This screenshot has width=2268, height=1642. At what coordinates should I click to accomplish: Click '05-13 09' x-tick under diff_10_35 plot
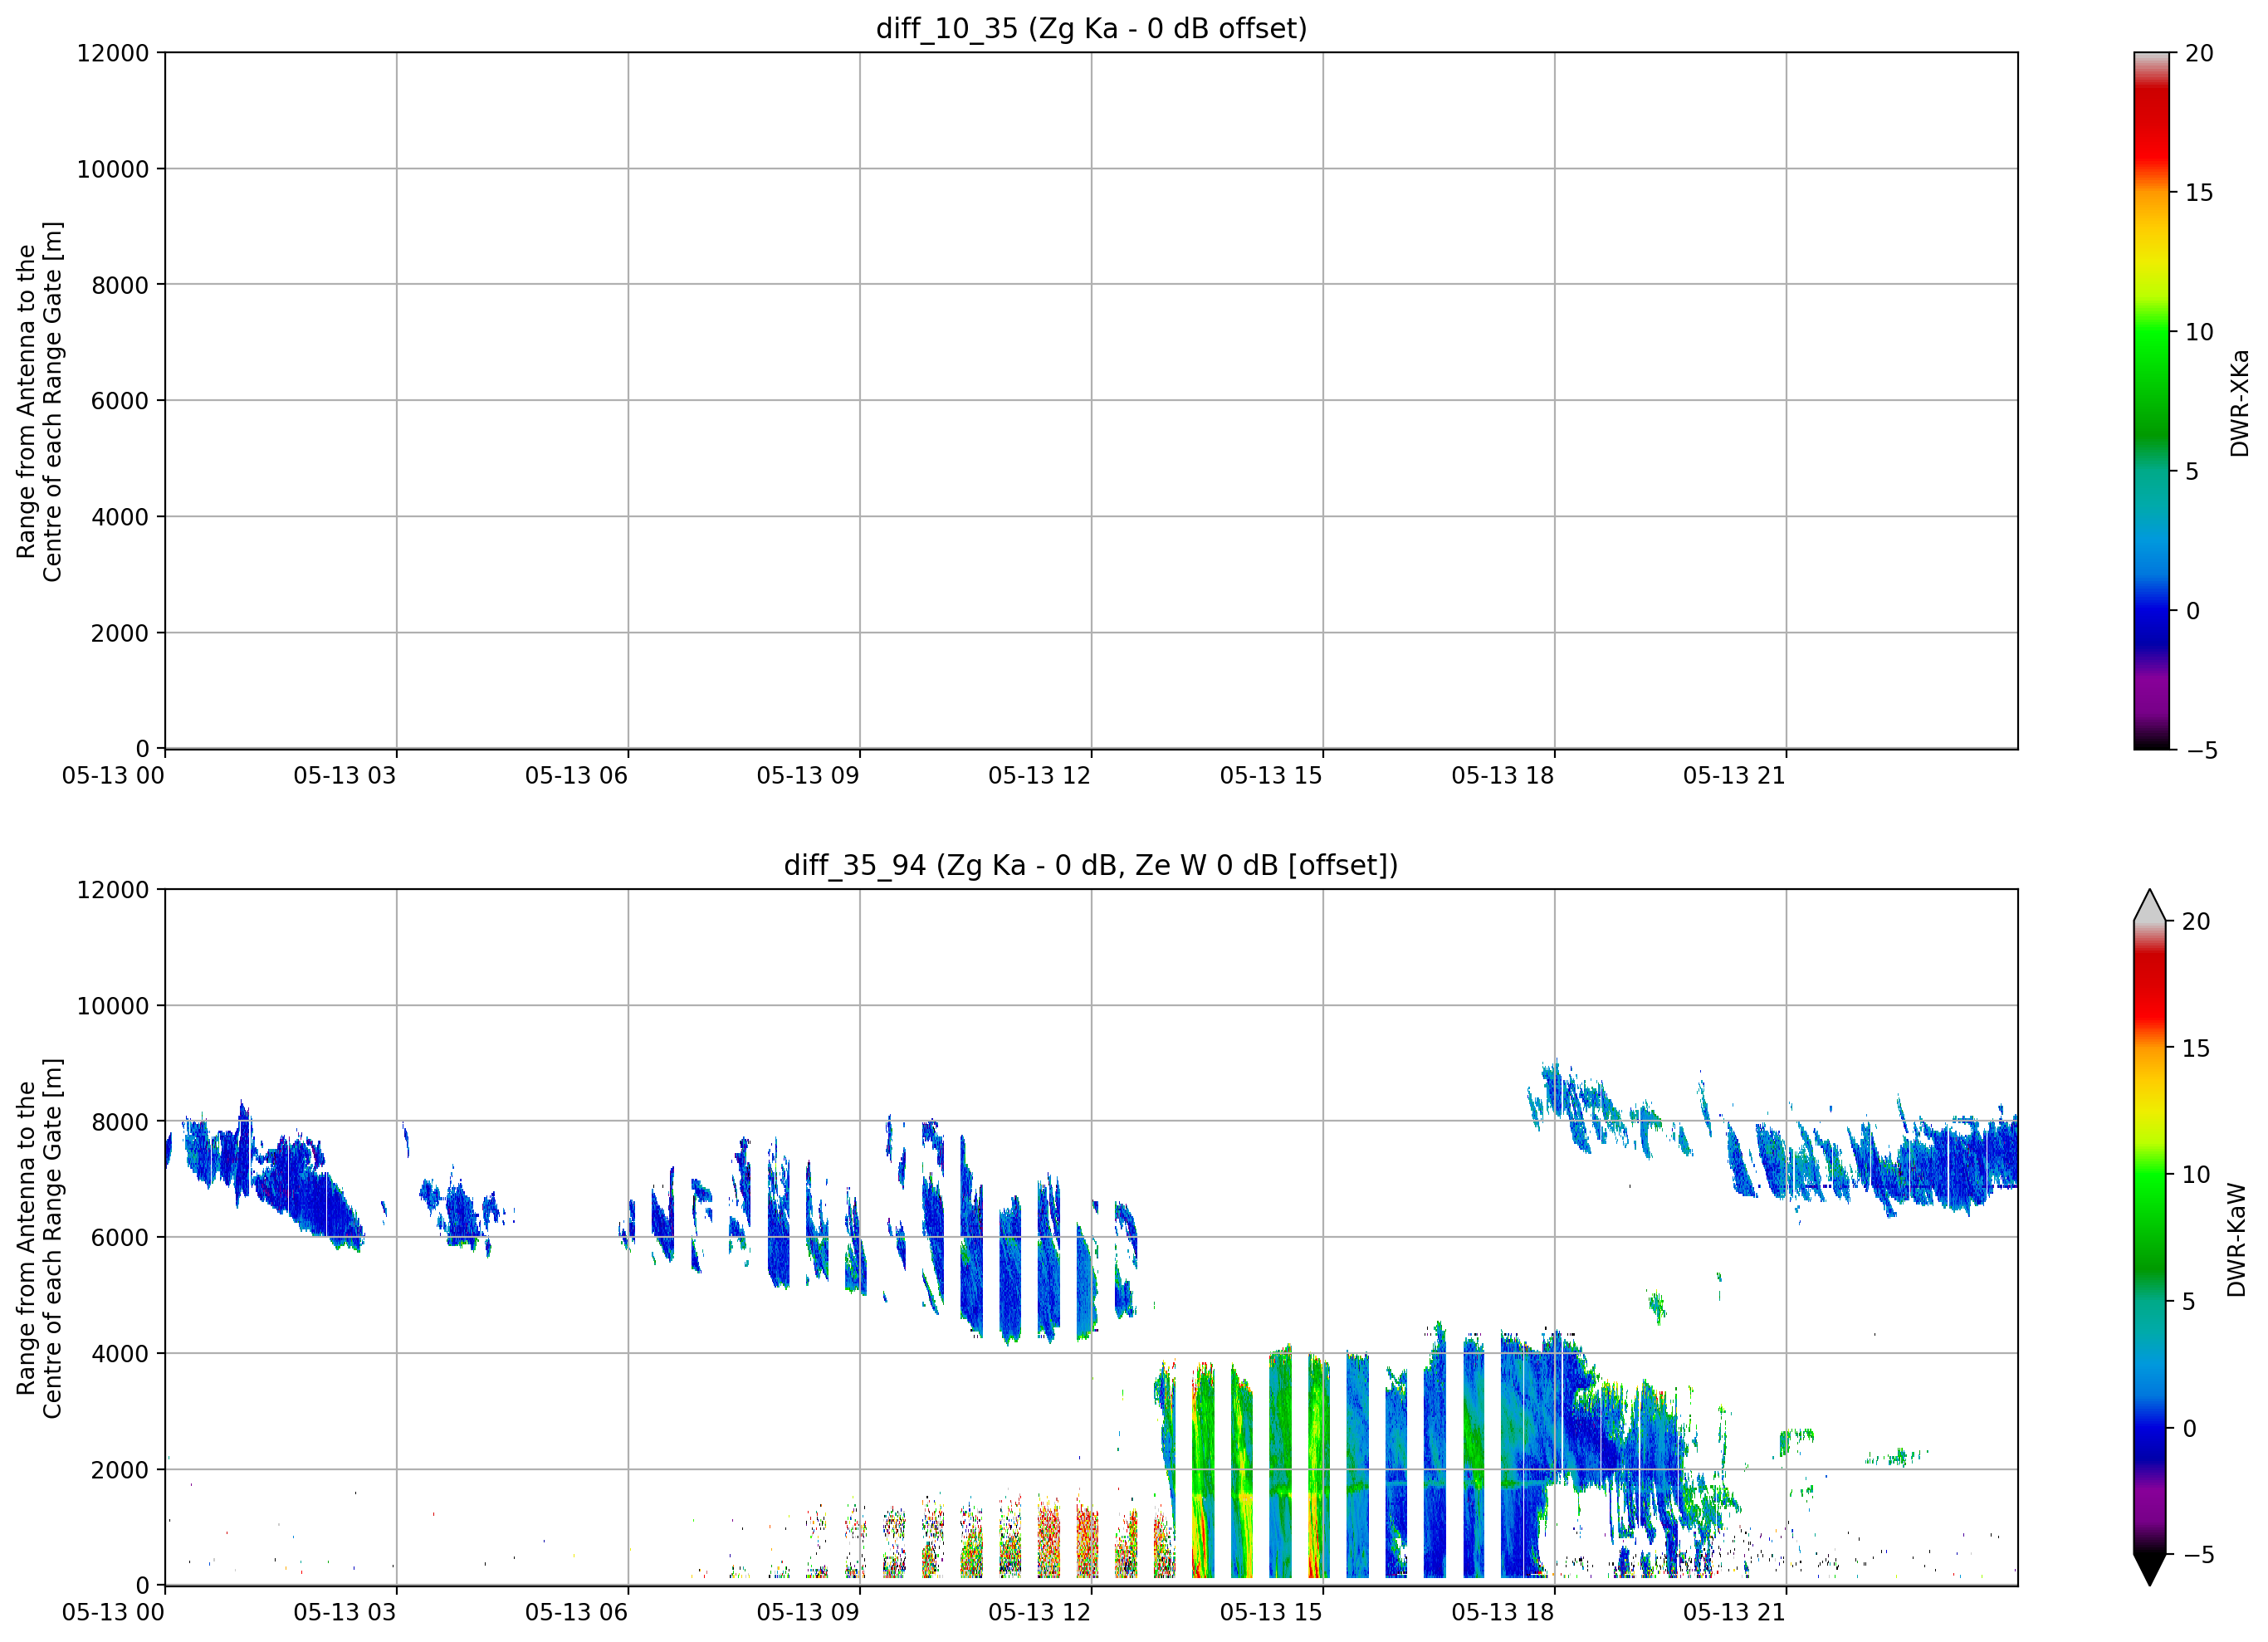click(x=808, y=776)
